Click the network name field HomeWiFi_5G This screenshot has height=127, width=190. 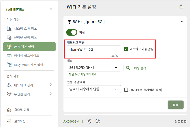pyautogui.click(x=94, y=49)
